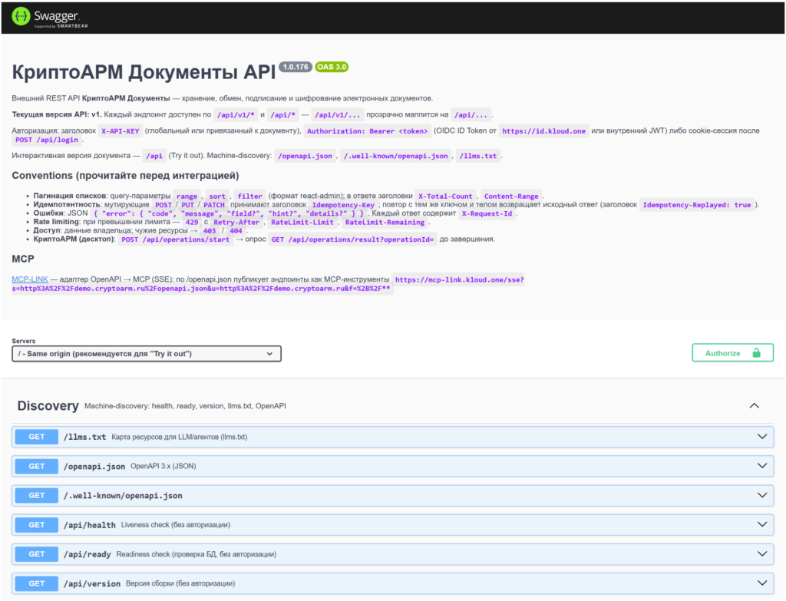Click the page title КриптоАРМ Документы API
786x601 pixels.
point(144,72)
